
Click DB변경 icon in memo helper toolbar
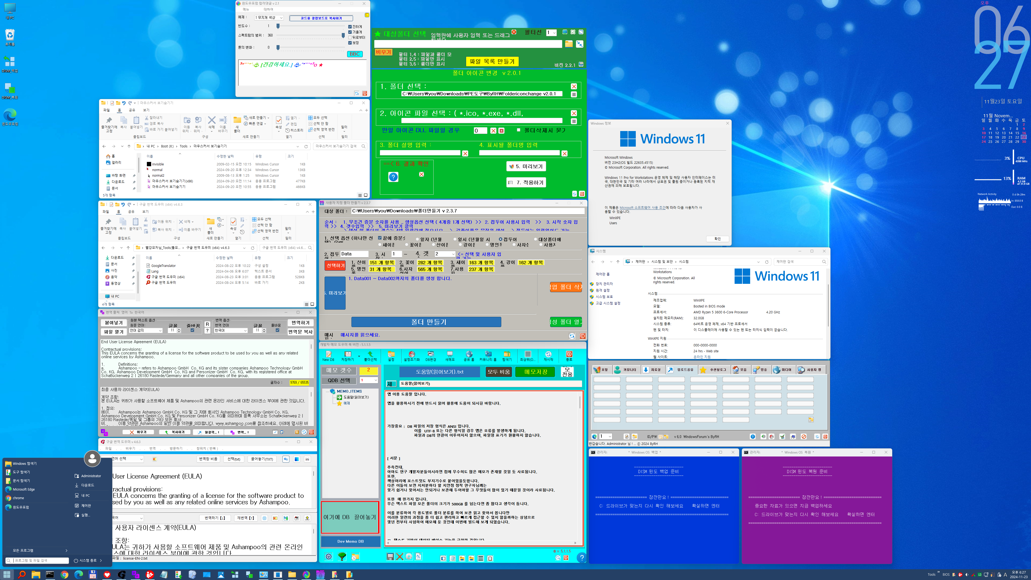(x=431, y=356)
